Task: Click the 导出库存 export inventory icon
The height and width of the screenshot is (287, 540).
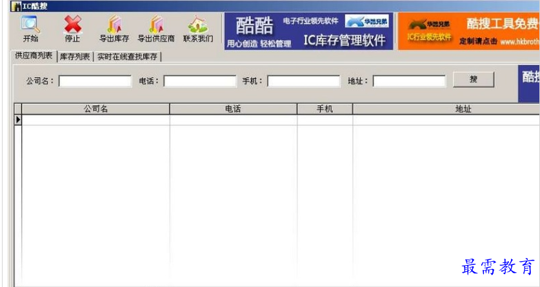Action: [114, 25]
